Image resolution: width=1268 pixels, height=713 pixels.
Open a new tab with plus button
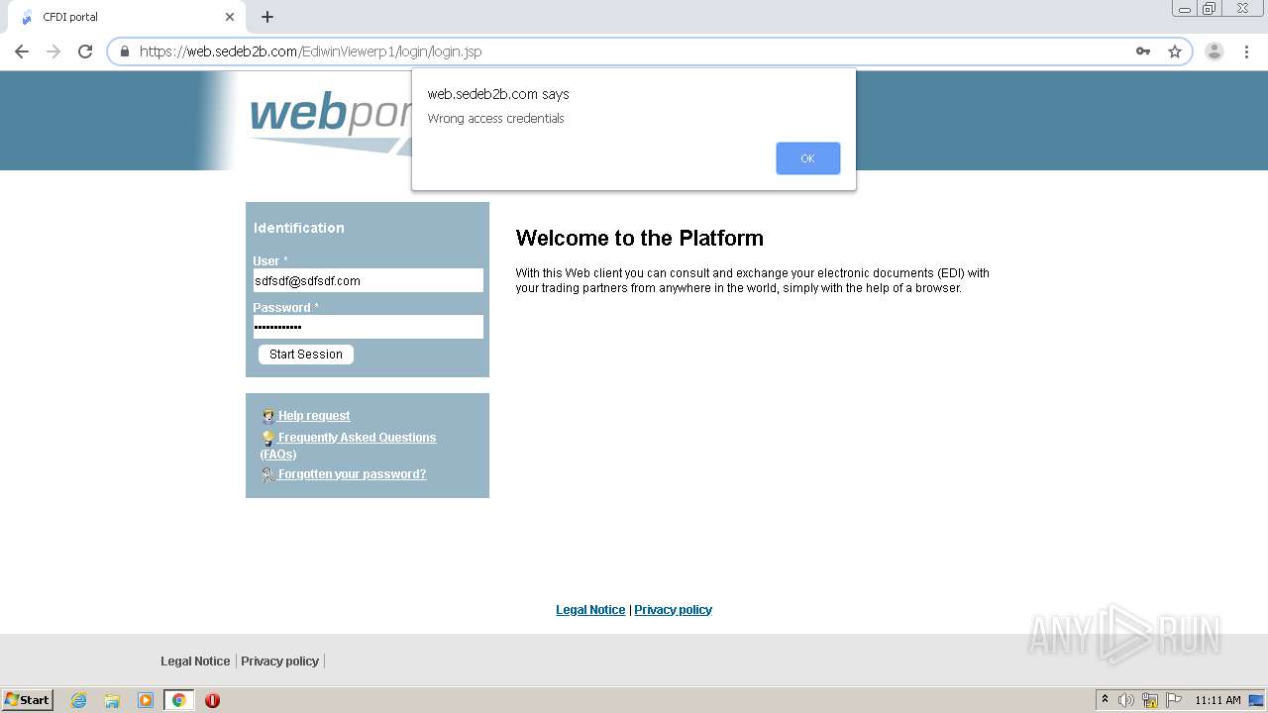coord(267,17)
